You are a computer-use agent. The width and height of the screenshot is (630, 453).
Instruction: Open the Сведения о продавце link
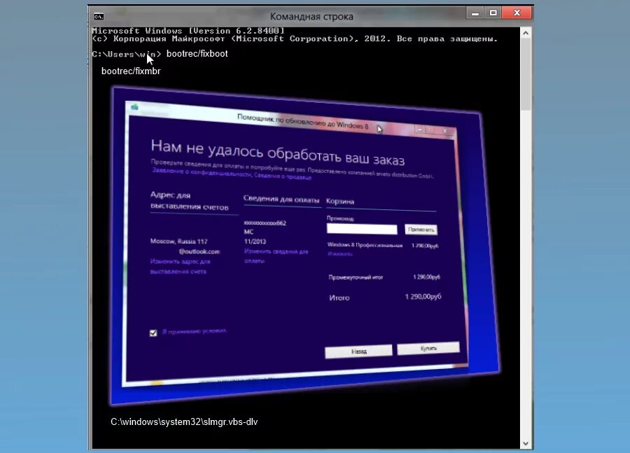[283, 176]
